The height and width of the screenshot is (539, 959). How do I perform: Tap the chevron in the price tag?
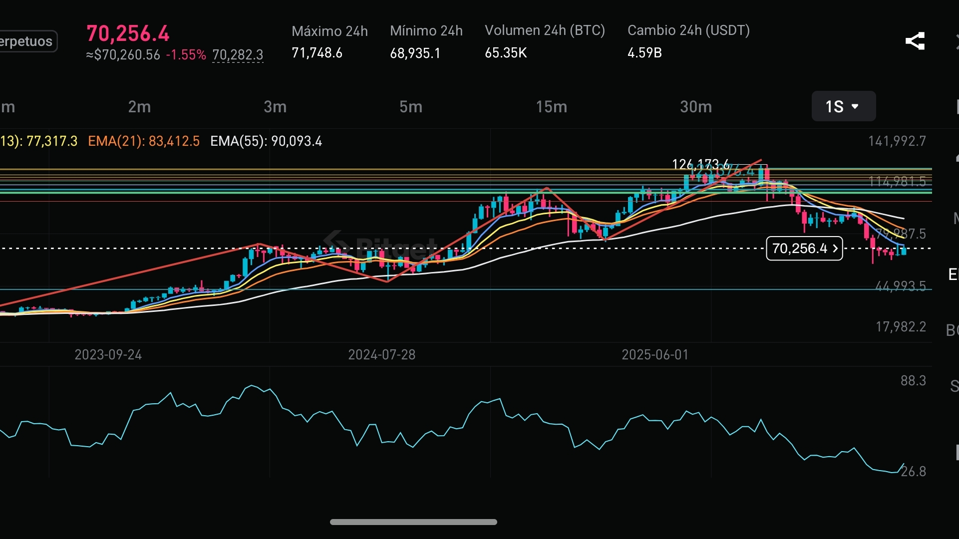coord(835,249)
